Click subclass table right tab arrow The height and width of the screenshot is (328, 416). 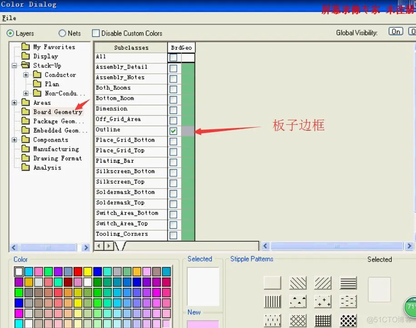pyautogui.click(x=109, y=246)
